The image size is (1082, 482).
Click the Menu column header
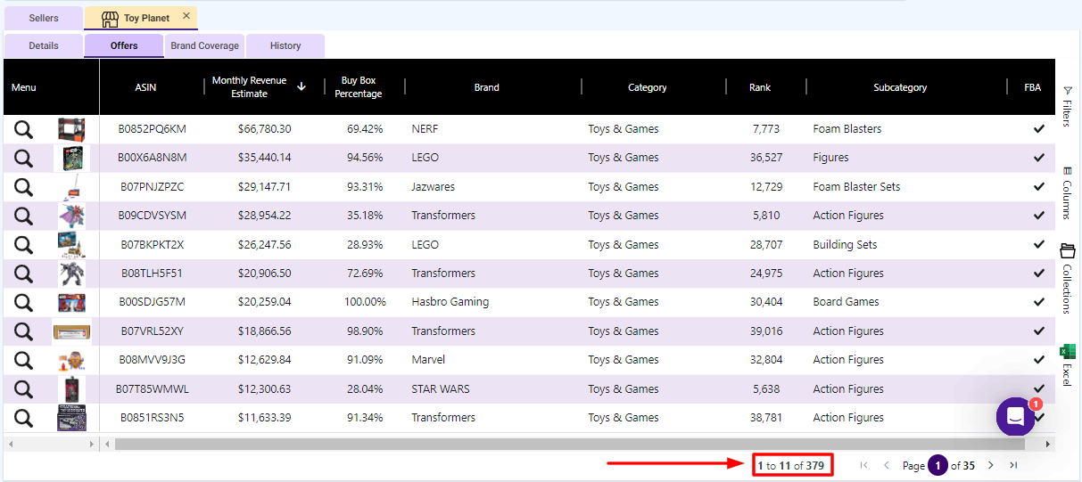(24, 87)
